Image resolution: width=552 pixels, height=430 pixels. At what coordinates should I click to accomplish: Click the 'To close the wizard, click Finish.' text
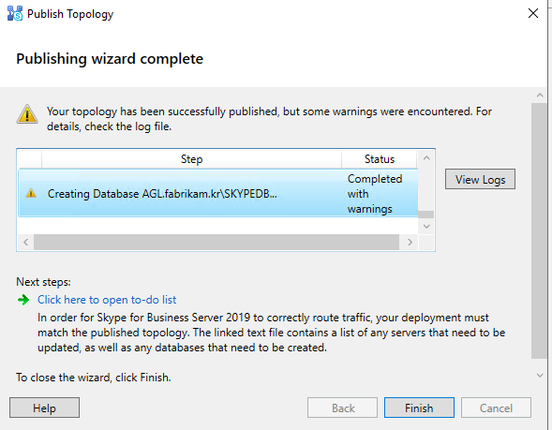pos(94,378)
